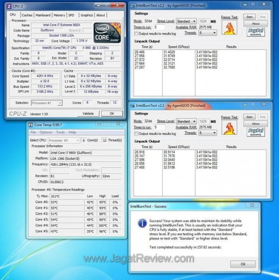Click speed 32.7580 in upper Linpack Output
This screenshot has width=279, height=280.
(x=169, y=67)
